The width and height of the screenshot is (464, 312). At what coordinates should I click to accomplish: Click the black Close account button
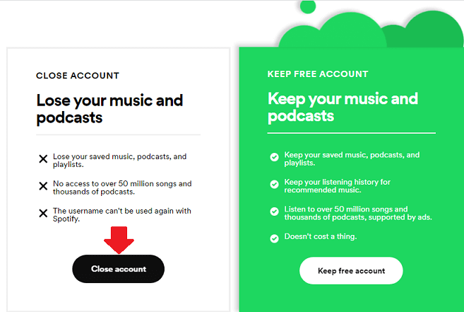click(119, 269)
